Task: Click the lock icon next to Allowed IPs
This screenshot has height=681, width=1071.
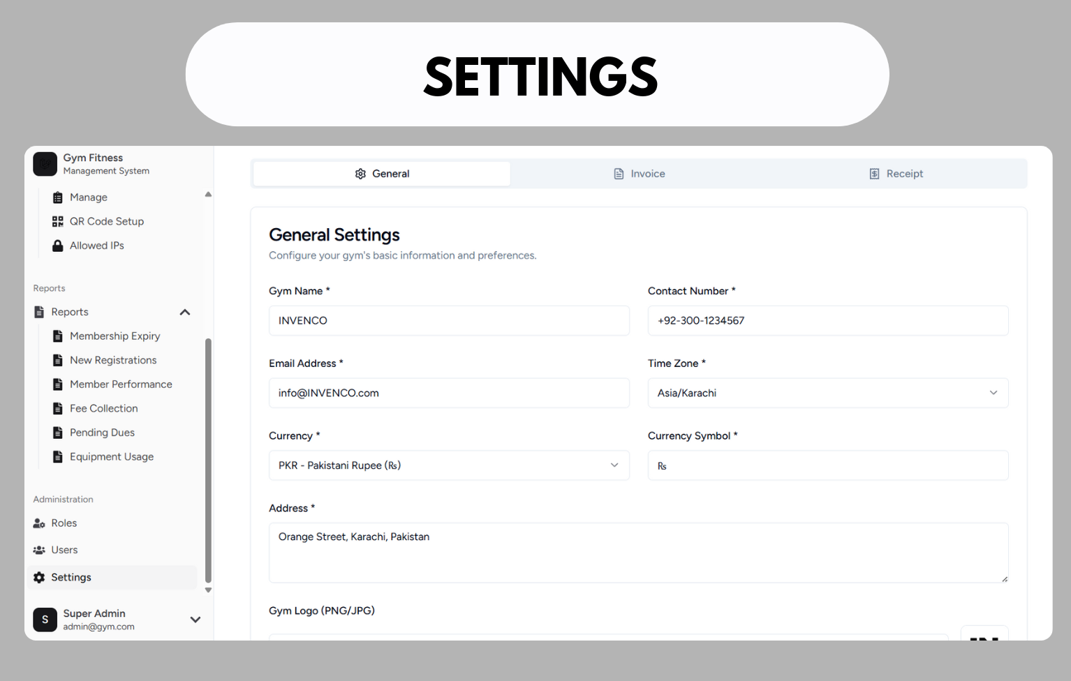Action: tap(57, 245)
